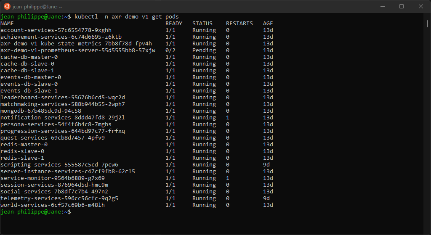
Task: Select pod scripting-services-555587c5cd-7pcw6
Action: [59, 165]
